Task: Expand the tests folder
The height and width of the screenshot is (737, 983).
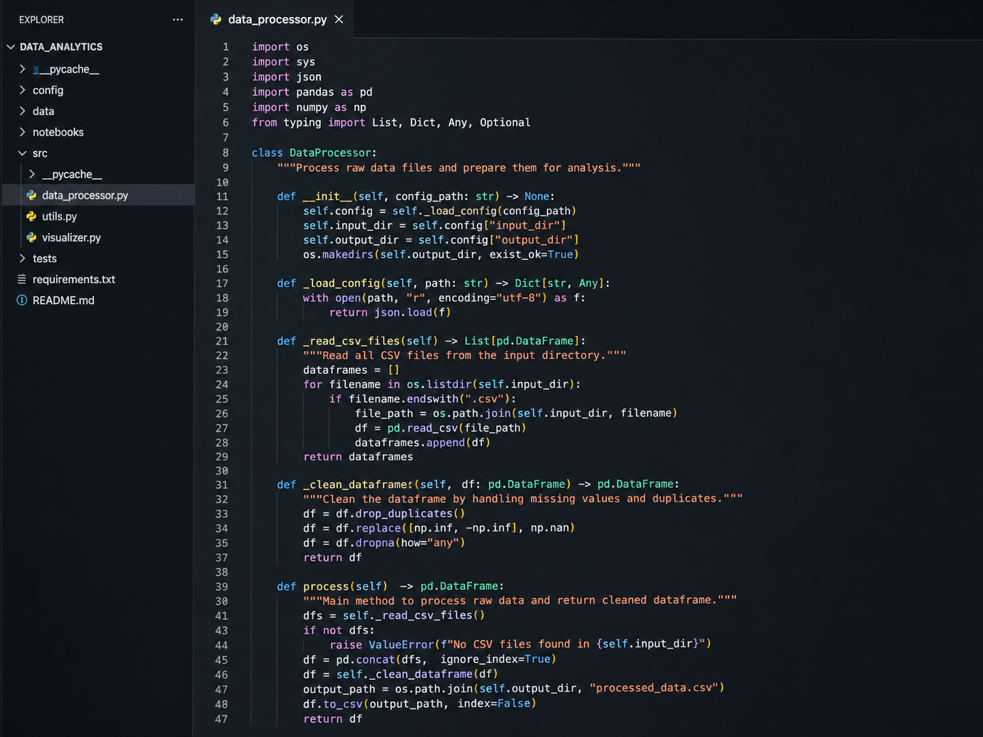Action: coord(22,259)
